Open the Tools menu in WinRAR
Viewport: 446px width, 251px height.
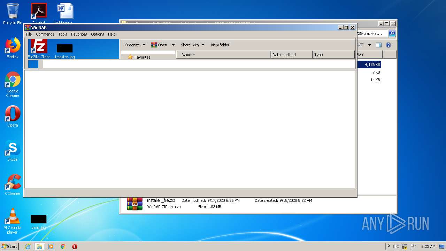click(63, 34)
